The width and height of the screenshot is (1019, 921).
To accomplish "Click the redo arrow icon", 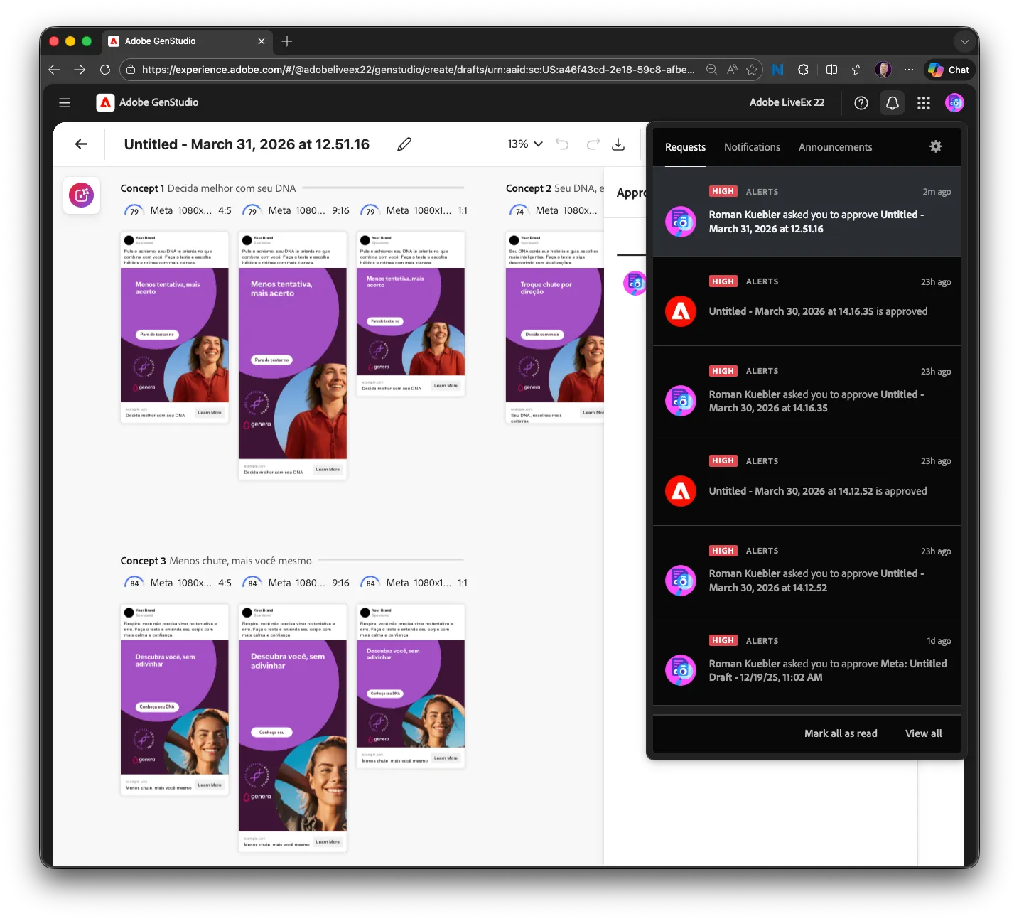I will coord(593,144).
